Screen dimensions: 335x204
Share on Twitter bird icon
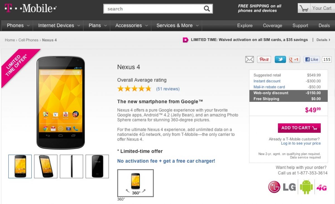[280, 59]
